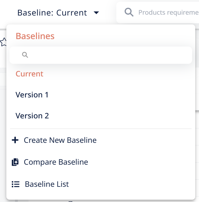
Task: Open Create New Baseline
Action: [x=60, y=140]
